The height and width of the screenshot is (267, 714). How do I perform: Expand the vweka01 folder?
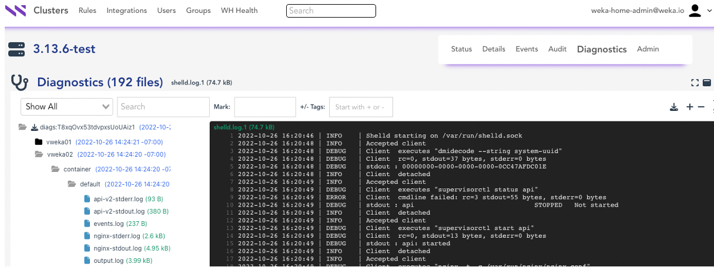click(x=39, y=142)
